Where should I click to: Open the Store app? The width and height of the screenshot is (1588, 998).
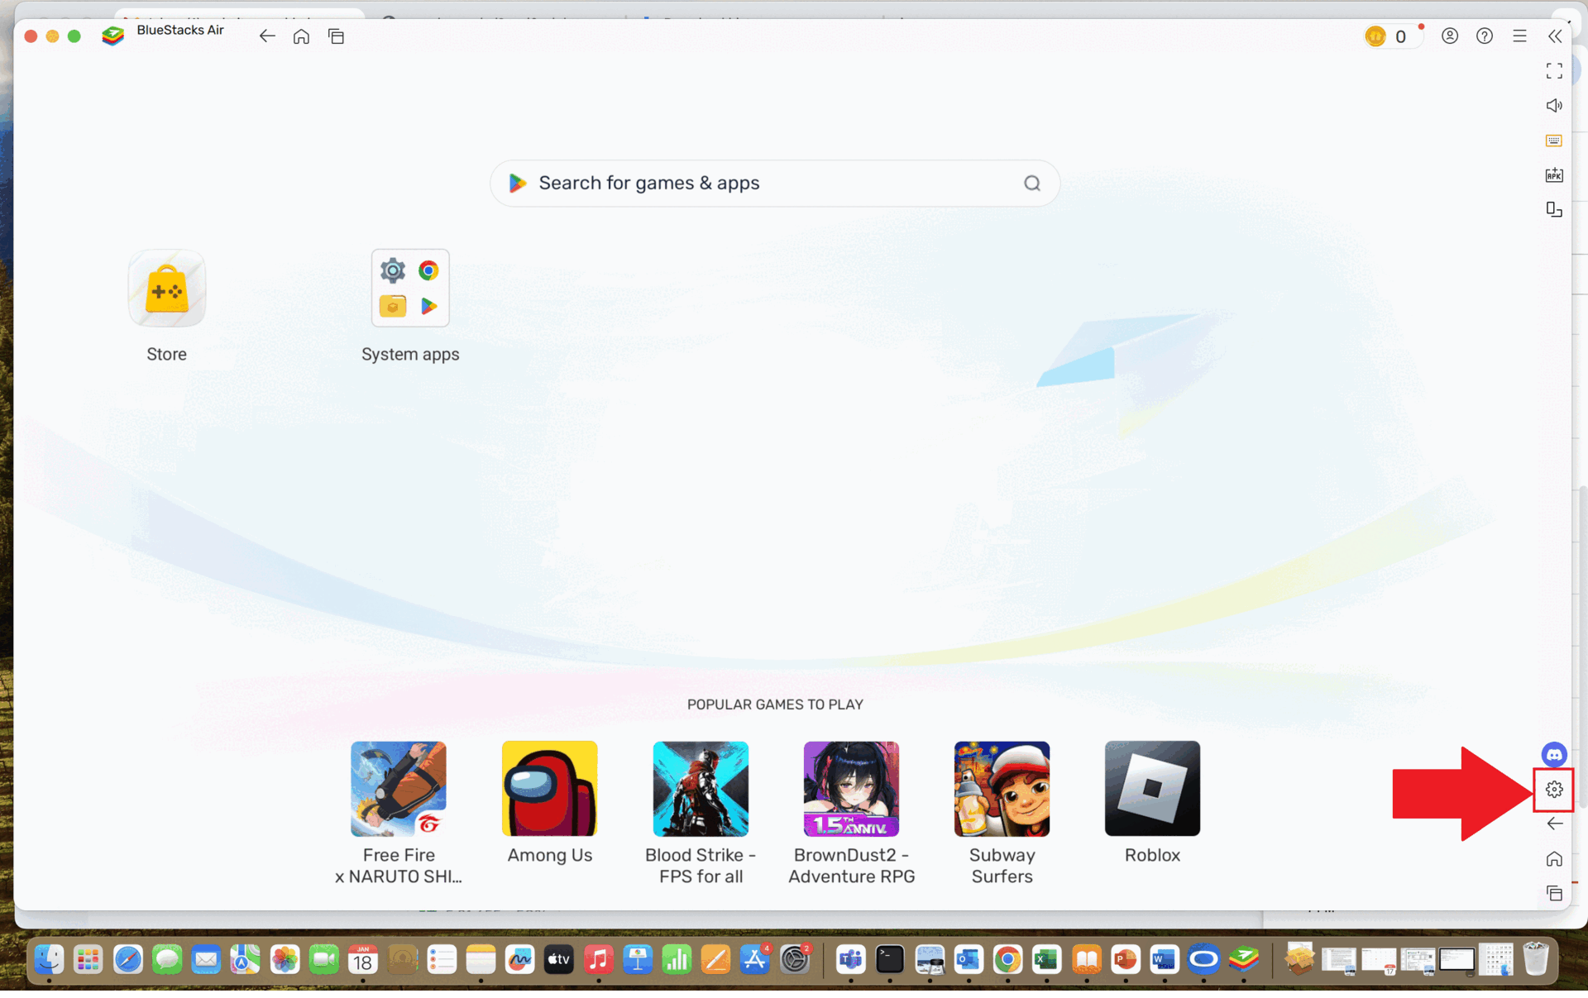click(x=166, y=288)
